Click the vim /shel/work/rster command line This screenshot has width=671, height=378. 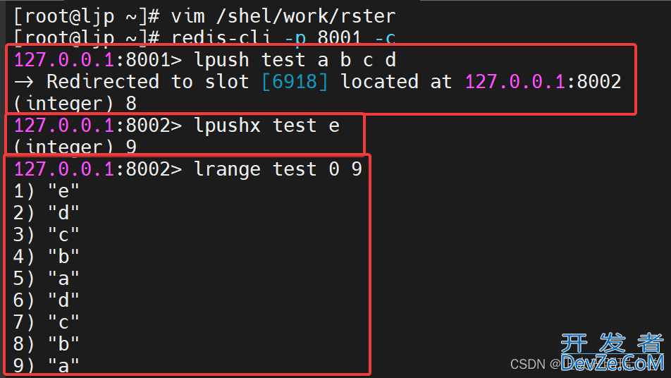204,16
